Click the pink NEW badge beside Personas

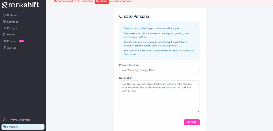tap(21, 41)
